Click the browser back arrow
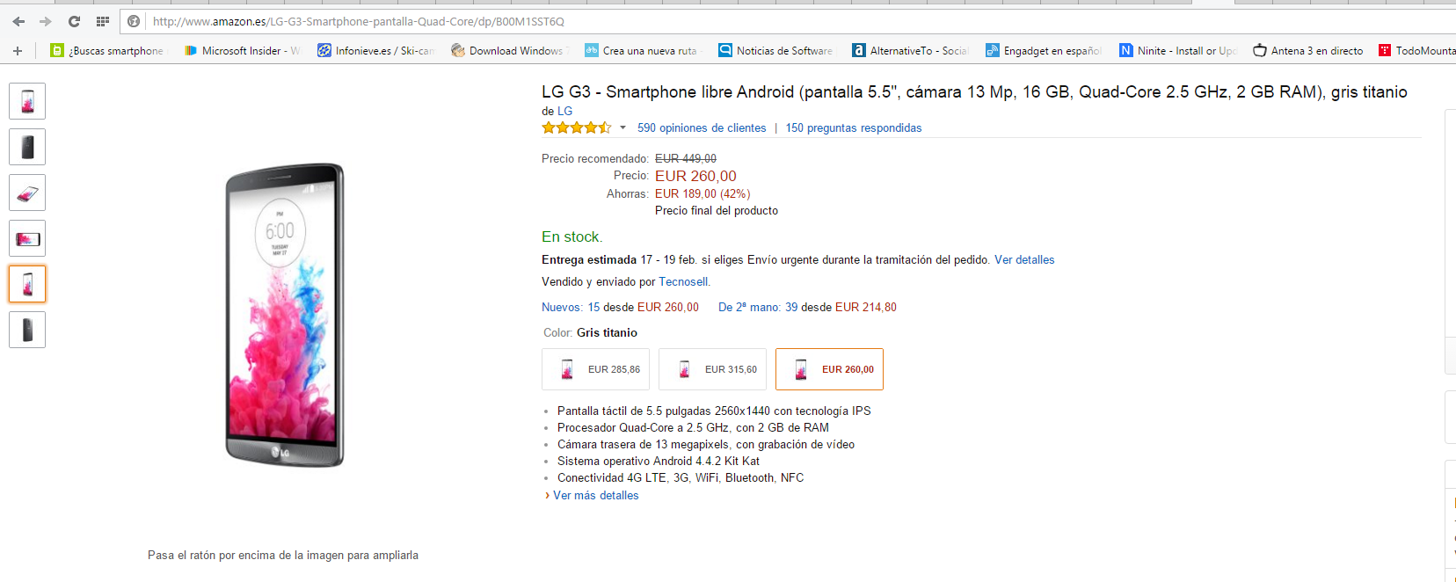This screenshot has width=1456, height=582. click(x=19, y=21)
